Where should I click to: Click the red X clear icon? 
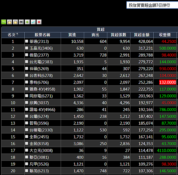coord(39,22)
